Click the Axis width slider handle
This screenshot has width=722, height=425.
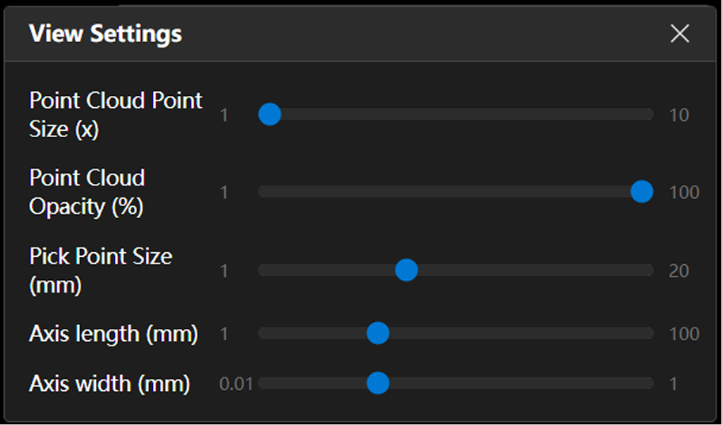pyautogui.click(x=378, y=384)
